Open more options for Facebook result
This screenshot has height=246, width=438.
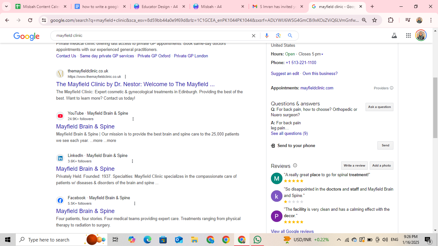[135, 203]
